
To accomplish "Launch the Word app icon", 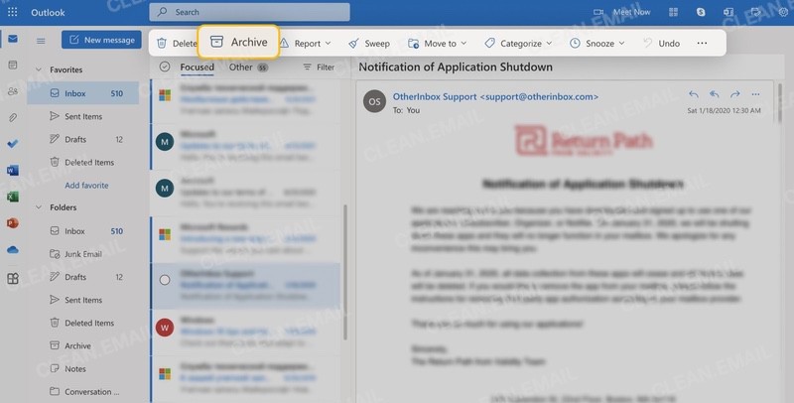I will click(x=13, y=171).
